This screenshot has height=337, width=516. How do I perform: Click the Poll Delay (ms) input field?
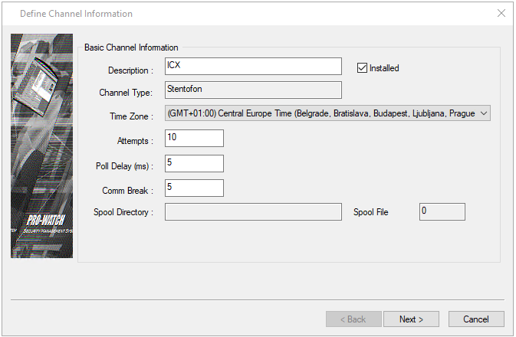(x=194, y=163)
